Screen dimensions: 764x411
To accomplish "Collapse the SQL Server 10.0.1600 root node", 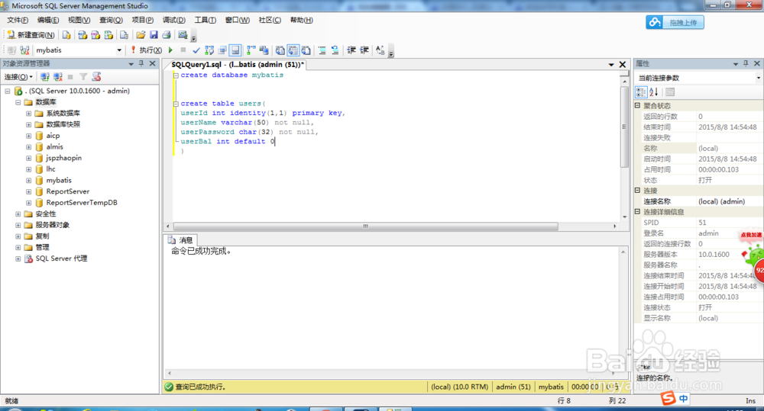I will point(8,91).
